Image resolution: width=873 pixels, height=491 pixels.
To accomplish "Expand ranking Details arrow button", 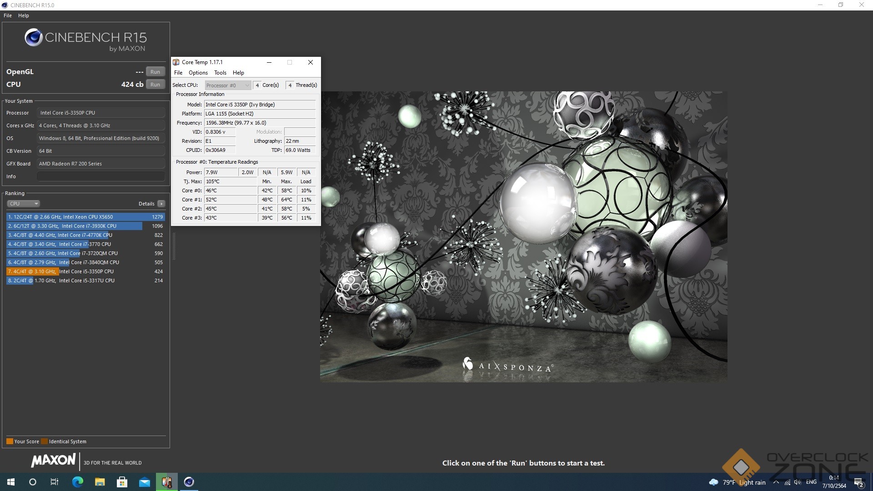I will 161,204.
